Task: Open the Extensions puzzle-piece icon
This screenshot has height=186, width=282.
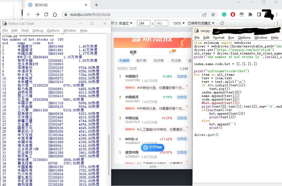Action: (250, 15)
